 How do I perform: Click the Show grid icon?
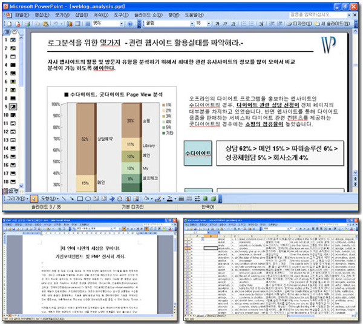(88, 24)
